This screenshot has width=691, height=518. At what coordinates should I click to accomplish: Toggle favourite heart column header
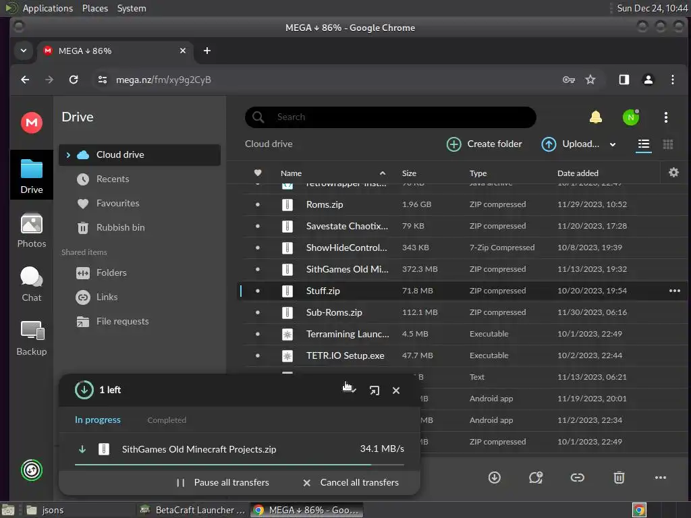click(258, 173)
